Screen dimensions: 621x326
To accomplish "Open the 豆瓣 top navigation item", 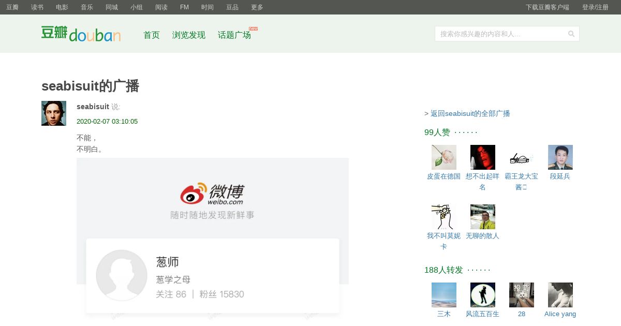I will pyautogui.click(x=12, y=7).
